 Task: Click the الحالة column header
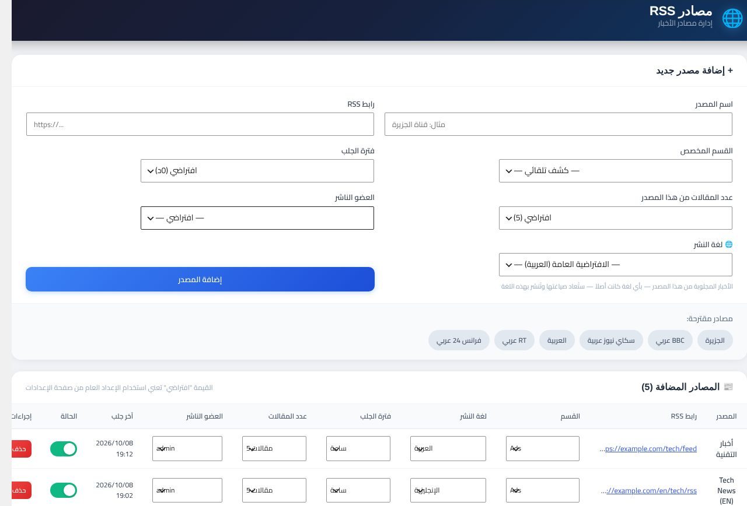[x=68, y=416]
